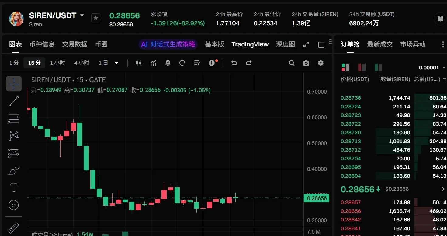Viewport: 447px width, 236px height.
Task: Switch chart interval to 1分
Action: coord(14,63)
